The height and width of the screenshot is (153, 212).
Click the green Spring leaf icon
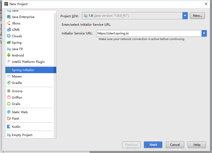click(x=9, y=43)
